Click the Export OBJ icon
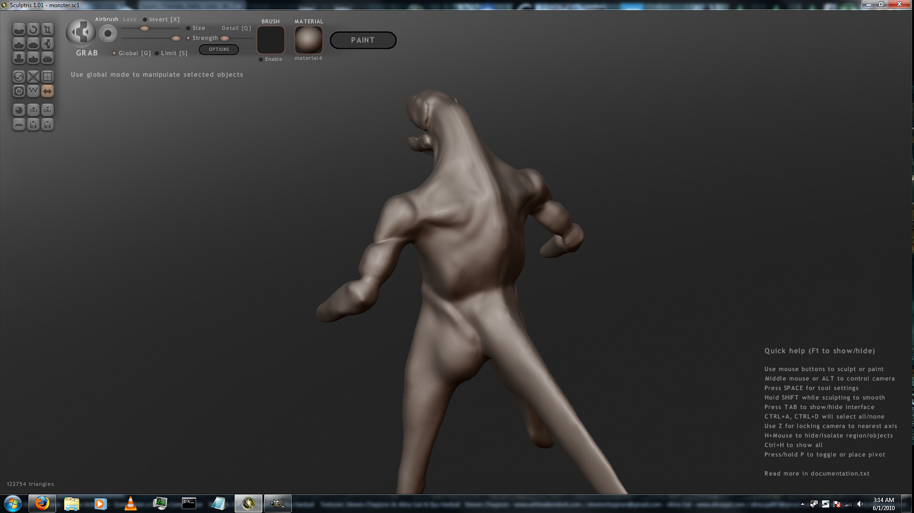Screen dimensions: 914x513 pyautogui.click(x=47, y=110)
